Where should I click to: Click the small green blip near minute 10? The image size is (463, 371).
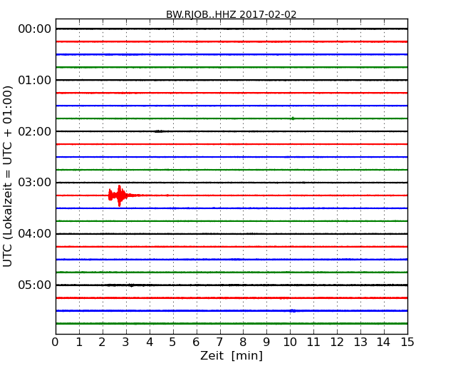293,118
